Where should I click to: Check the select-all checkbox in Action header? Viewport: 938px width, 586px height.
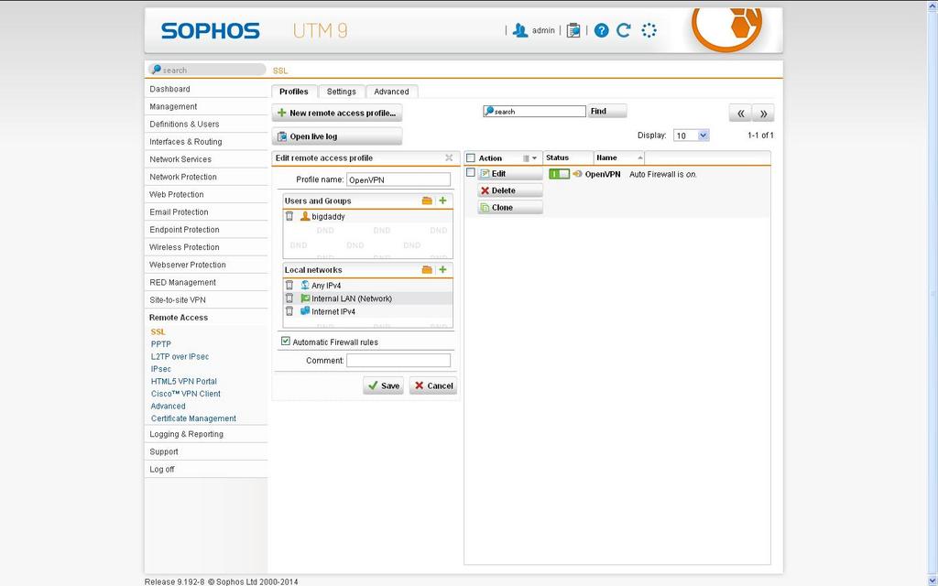471,157
